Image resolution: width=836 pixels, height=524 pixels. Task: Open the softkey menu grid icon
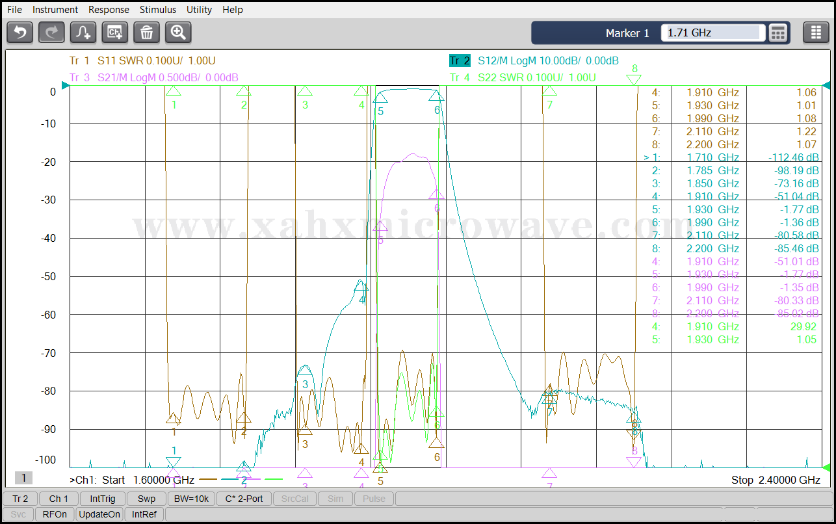(816, 33)
